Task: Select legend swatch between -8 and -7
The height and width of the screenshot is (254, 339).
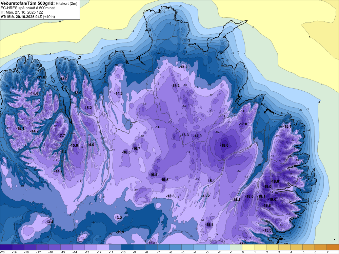Action: 151,247
